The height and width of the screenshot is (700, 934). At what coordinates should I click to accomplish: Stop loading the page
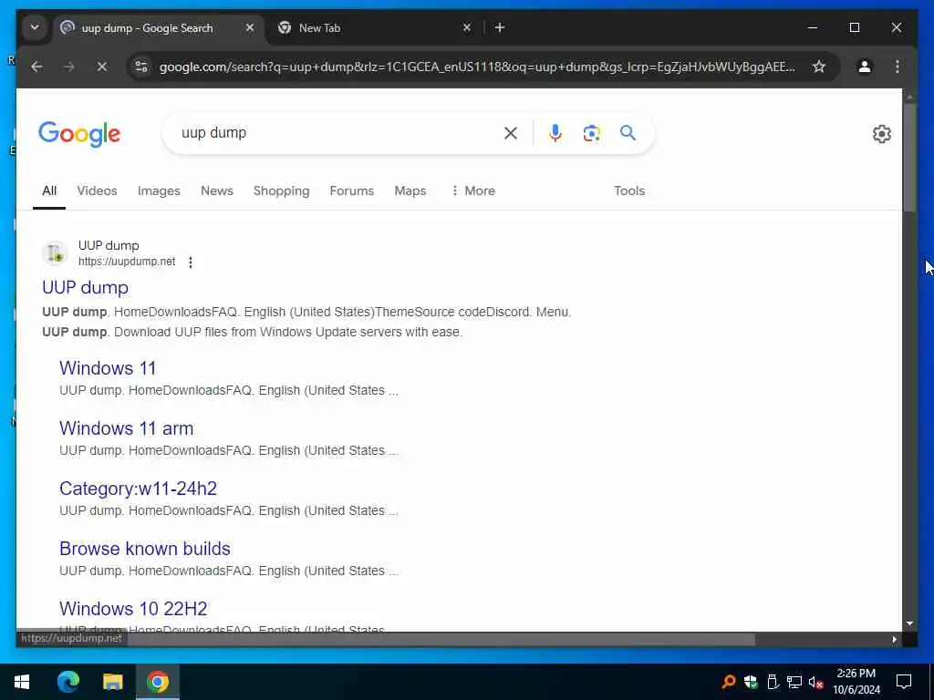coord(102,67)
